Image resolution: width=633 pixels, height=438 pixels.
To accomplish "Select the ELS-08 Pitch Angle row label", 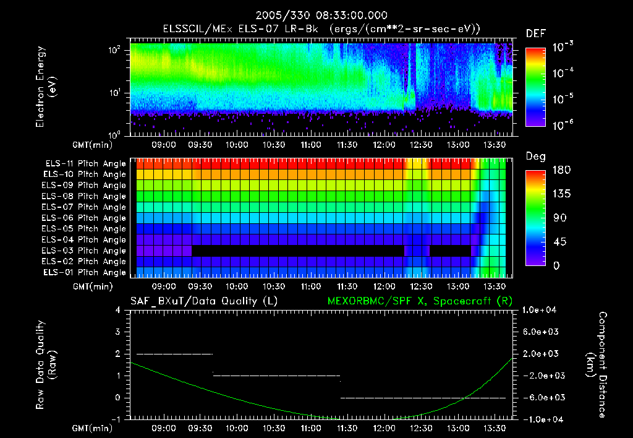I will [83, 196].
